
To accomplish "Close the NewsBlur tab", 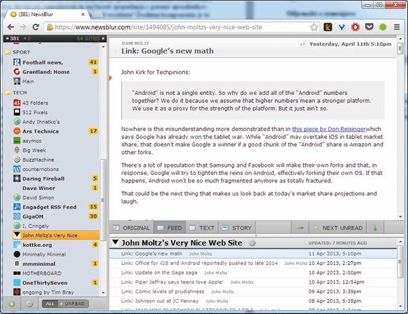I will point(83,14).
